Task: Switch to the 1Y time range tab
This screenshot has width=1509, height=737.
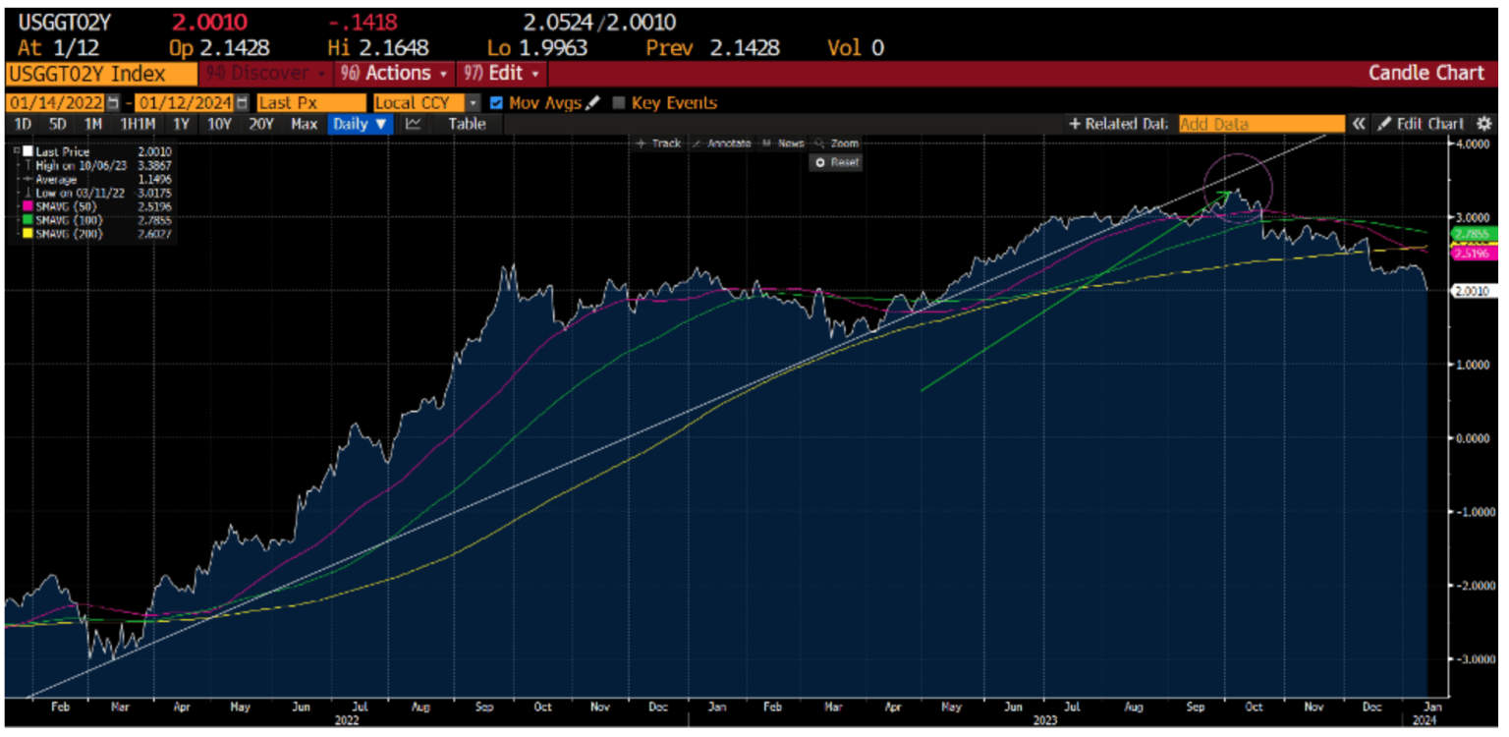Action: click(181, 124)
